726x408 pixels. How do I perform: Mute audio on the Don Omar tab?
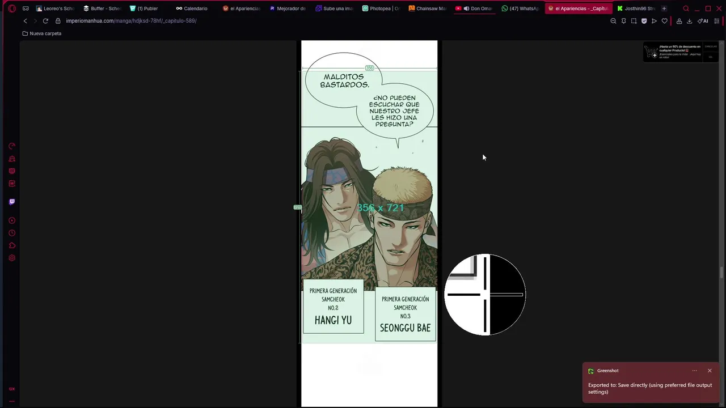[x=466, y=8]
